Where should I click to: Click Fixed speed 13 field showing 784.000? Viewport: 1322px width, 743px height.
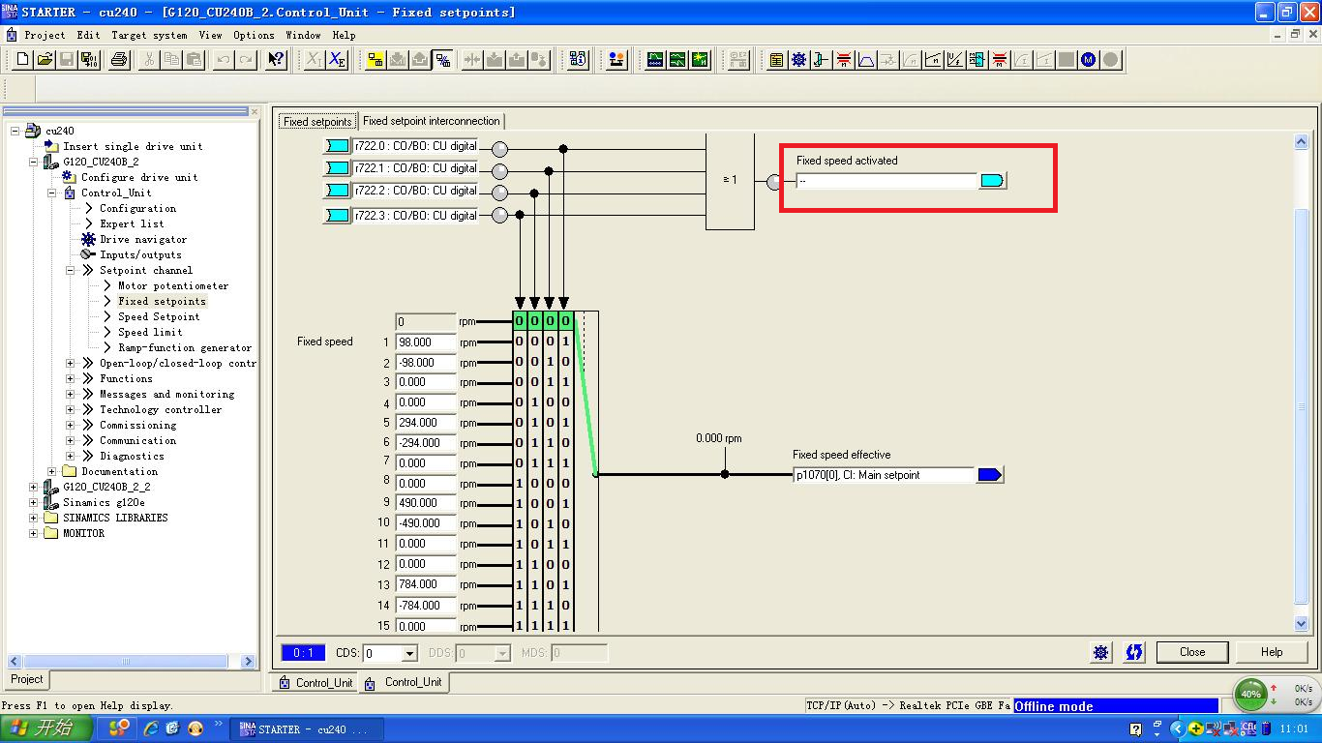426,584
